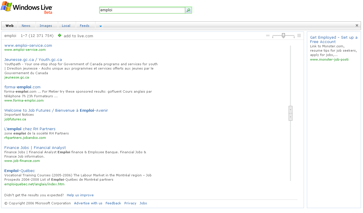Click green URL rhpartners.jobandco.com

pyautogui.click(x=25, y=138)
